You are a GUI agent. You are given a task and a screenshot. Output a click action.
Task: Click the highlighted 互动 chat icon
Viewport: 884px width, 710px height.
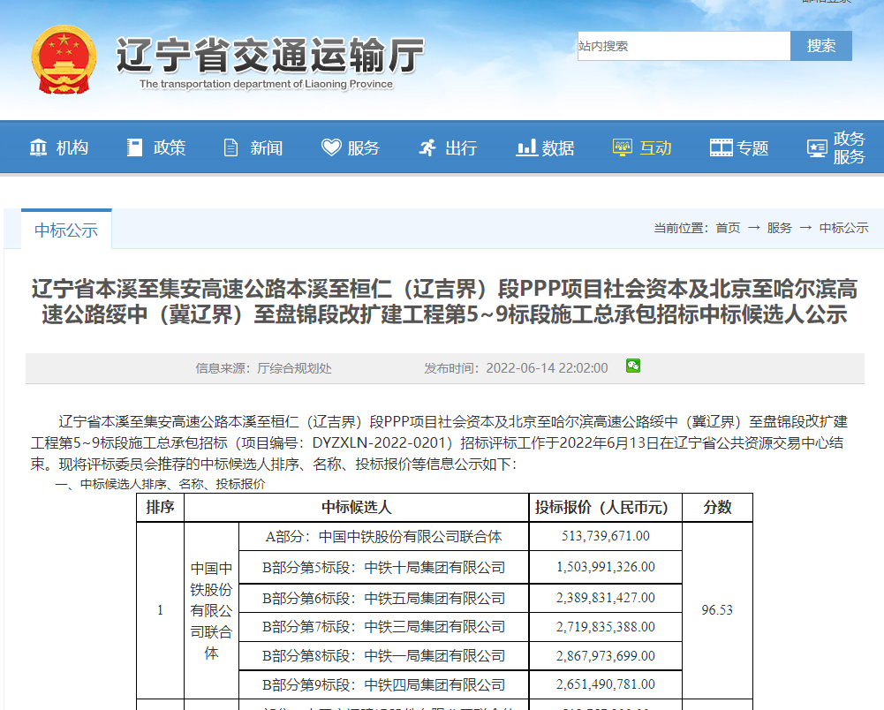(623, 147)
